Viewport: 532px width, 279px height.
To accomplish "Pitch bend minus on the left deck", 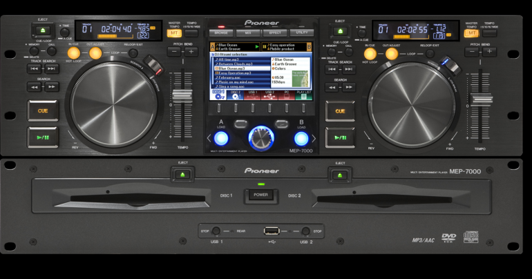I will [174, 52].
